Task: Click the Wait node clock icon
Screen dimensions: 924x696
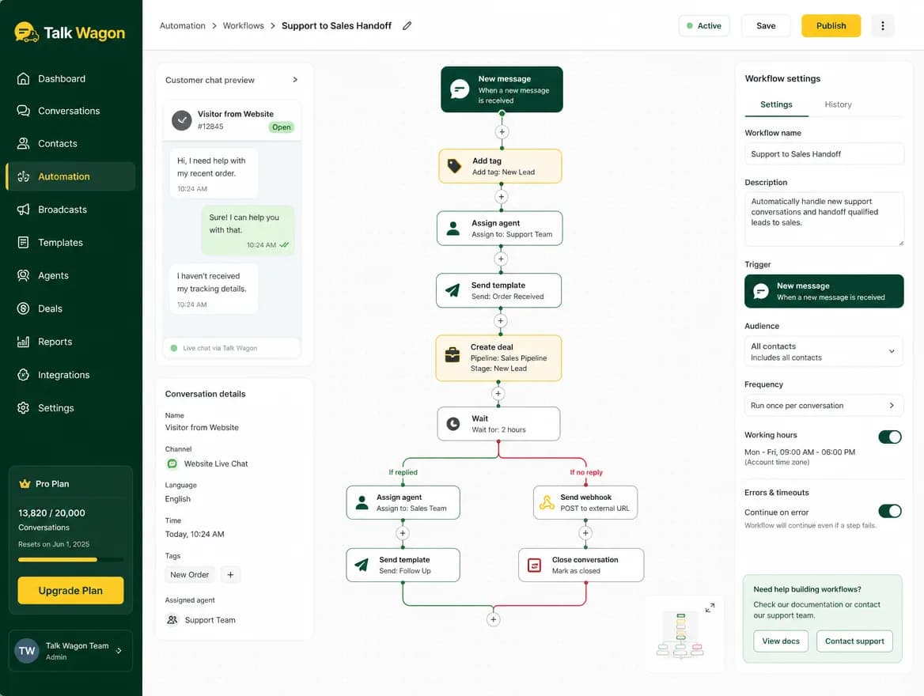Action: point(453,424)
